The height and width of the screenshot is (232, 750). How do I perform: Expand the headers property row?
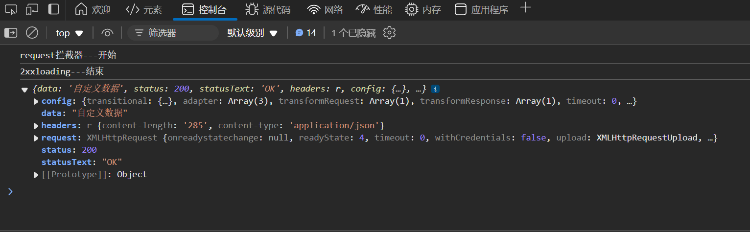tap(36, 126)
